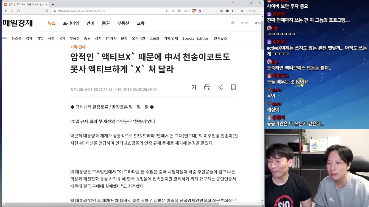Viewport: 369px width, 207px height.
Task: Open a new browser tab
Action: tap(53, 4)
